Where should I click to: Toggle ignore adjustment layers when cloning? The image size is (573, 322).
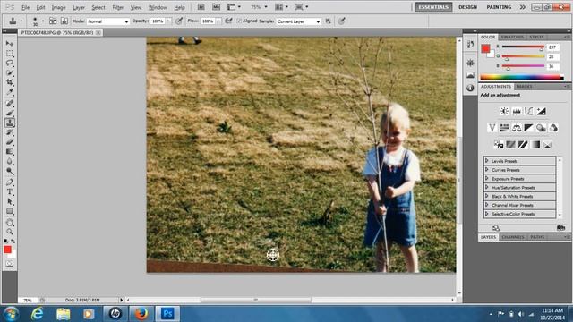click(329, 21)
